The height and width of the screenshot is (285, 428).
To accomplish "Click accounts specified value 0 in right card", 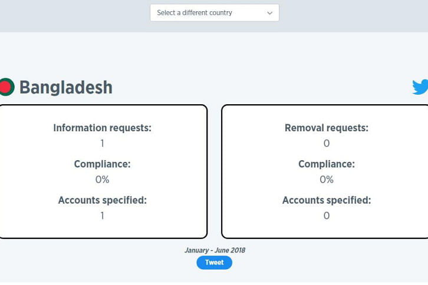I will 327,216.
